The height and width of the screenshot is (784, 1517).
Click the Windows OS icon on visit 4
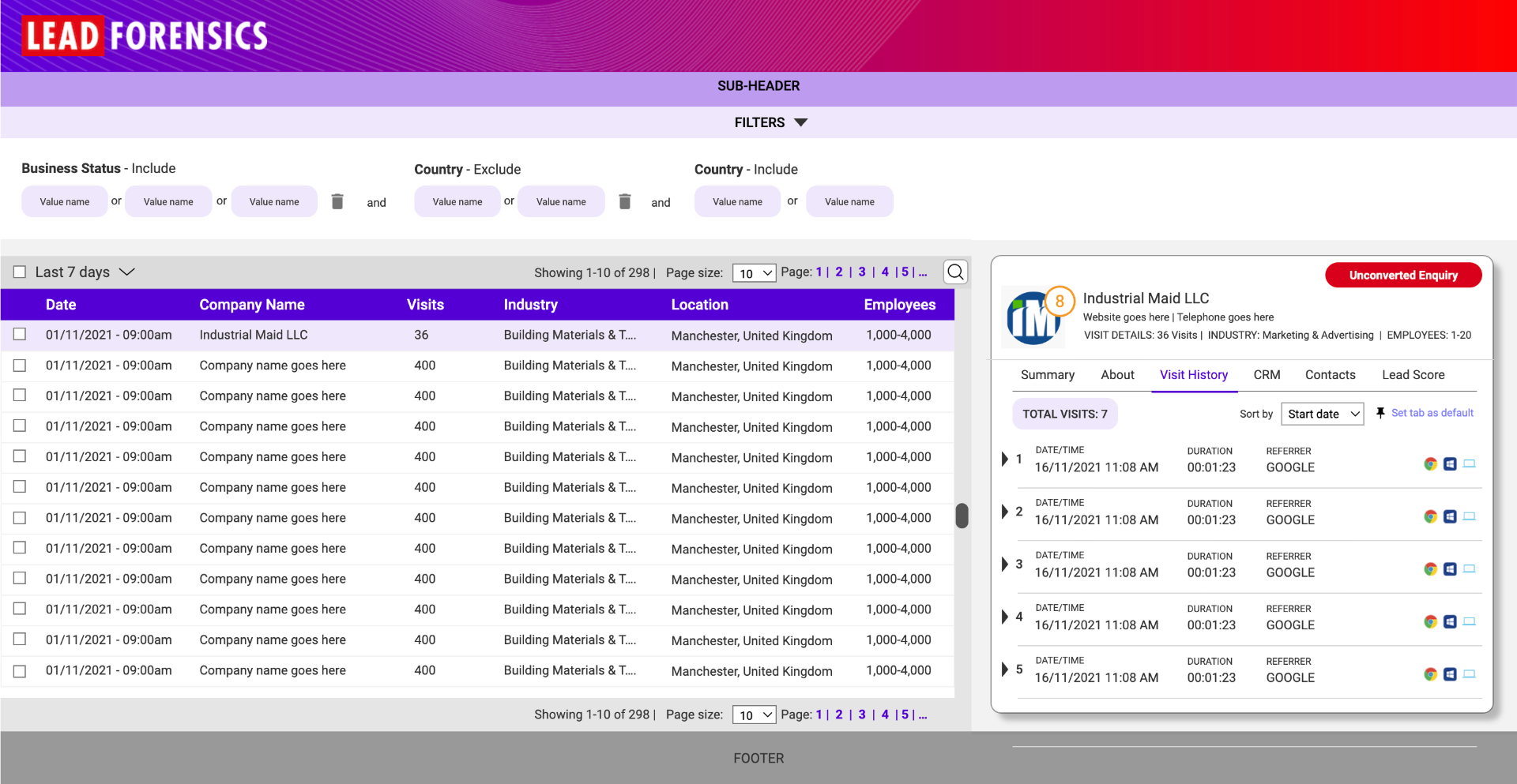click(1450, 622)
